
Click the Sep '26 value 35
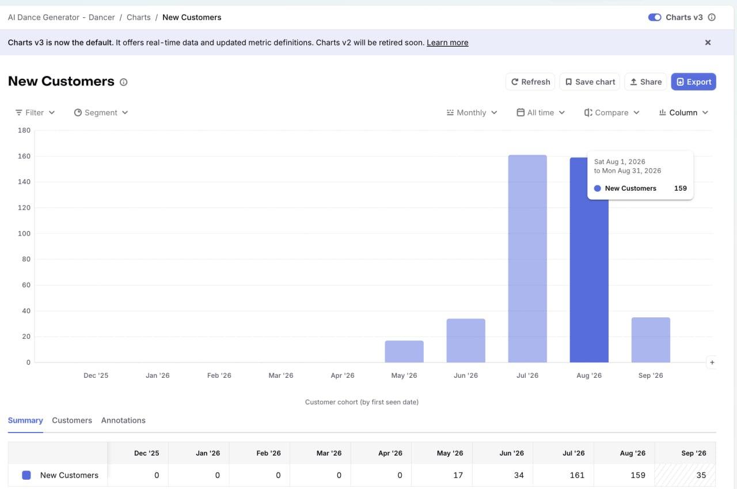tap(701, 475)
